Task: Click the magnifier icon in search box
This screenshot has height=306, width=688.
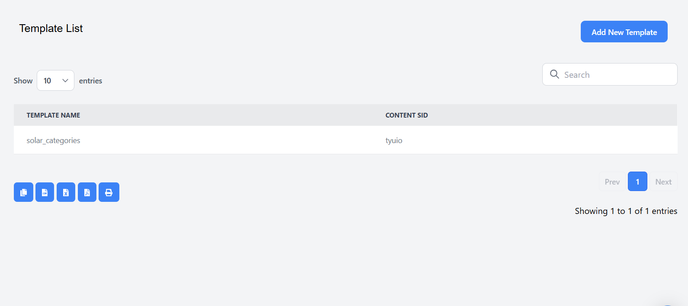Action: (554, 74)
